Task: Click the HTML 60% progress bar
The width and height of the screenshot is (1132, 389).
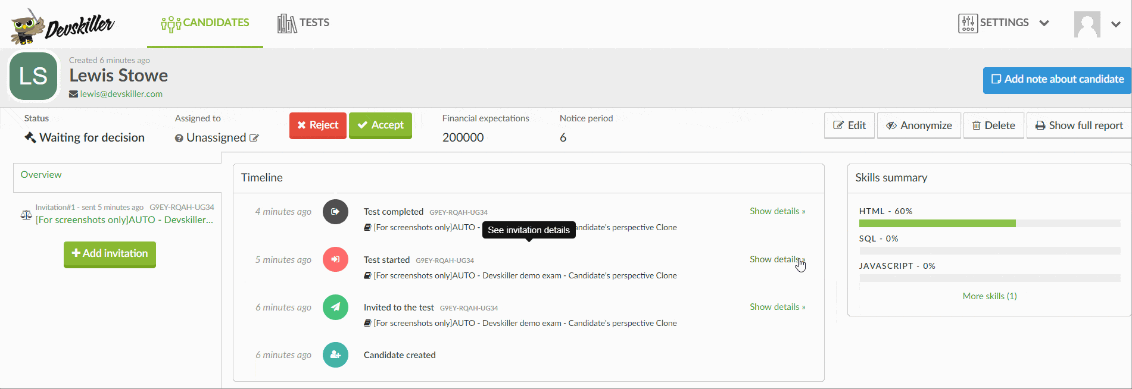Action: point(990,224)
